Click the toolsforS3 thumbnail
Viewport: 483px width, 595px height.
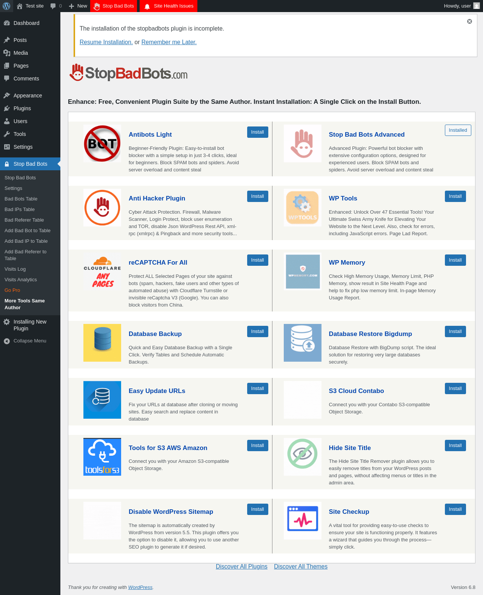102,457
